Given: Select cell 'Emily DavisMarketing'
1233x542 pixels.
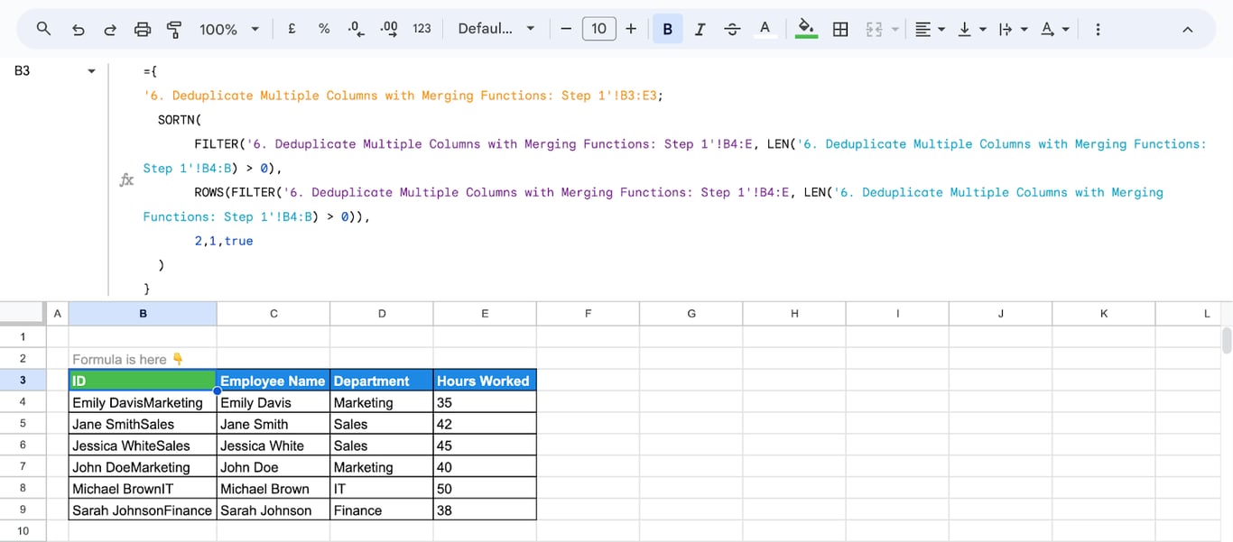Looking at the screenshot, I should click(143, 402).
